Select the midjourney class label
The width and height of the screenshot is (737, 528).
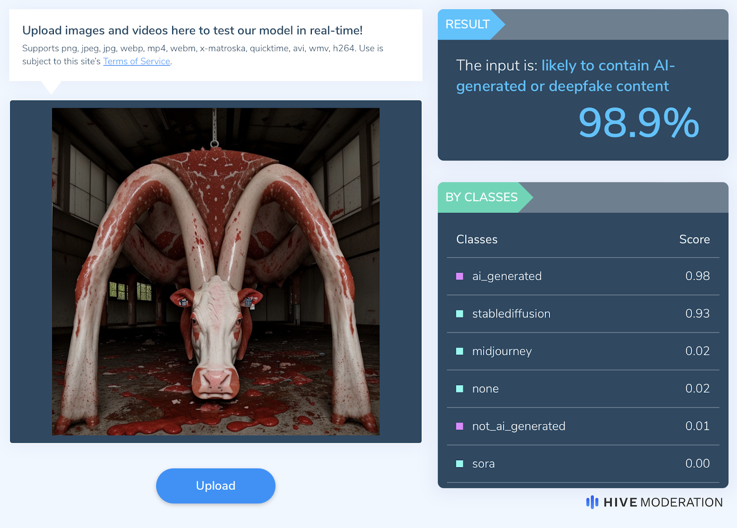tap(502, 351)
